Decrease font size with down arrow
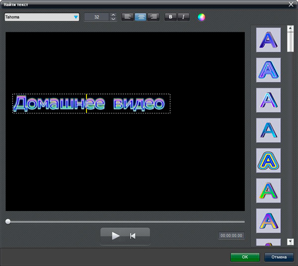The width and height of the screenshot is (298, 266). click(113, 19)
